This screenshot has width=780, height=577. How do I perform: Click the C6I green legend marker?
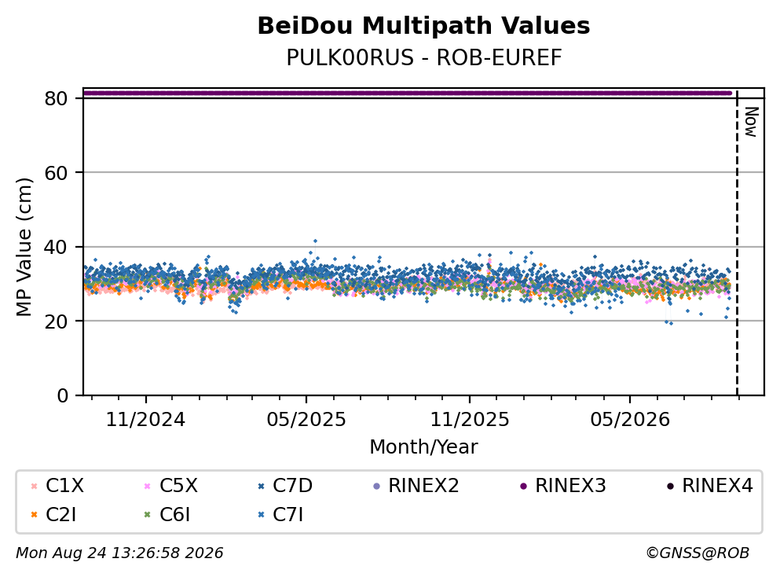[147, 515]
